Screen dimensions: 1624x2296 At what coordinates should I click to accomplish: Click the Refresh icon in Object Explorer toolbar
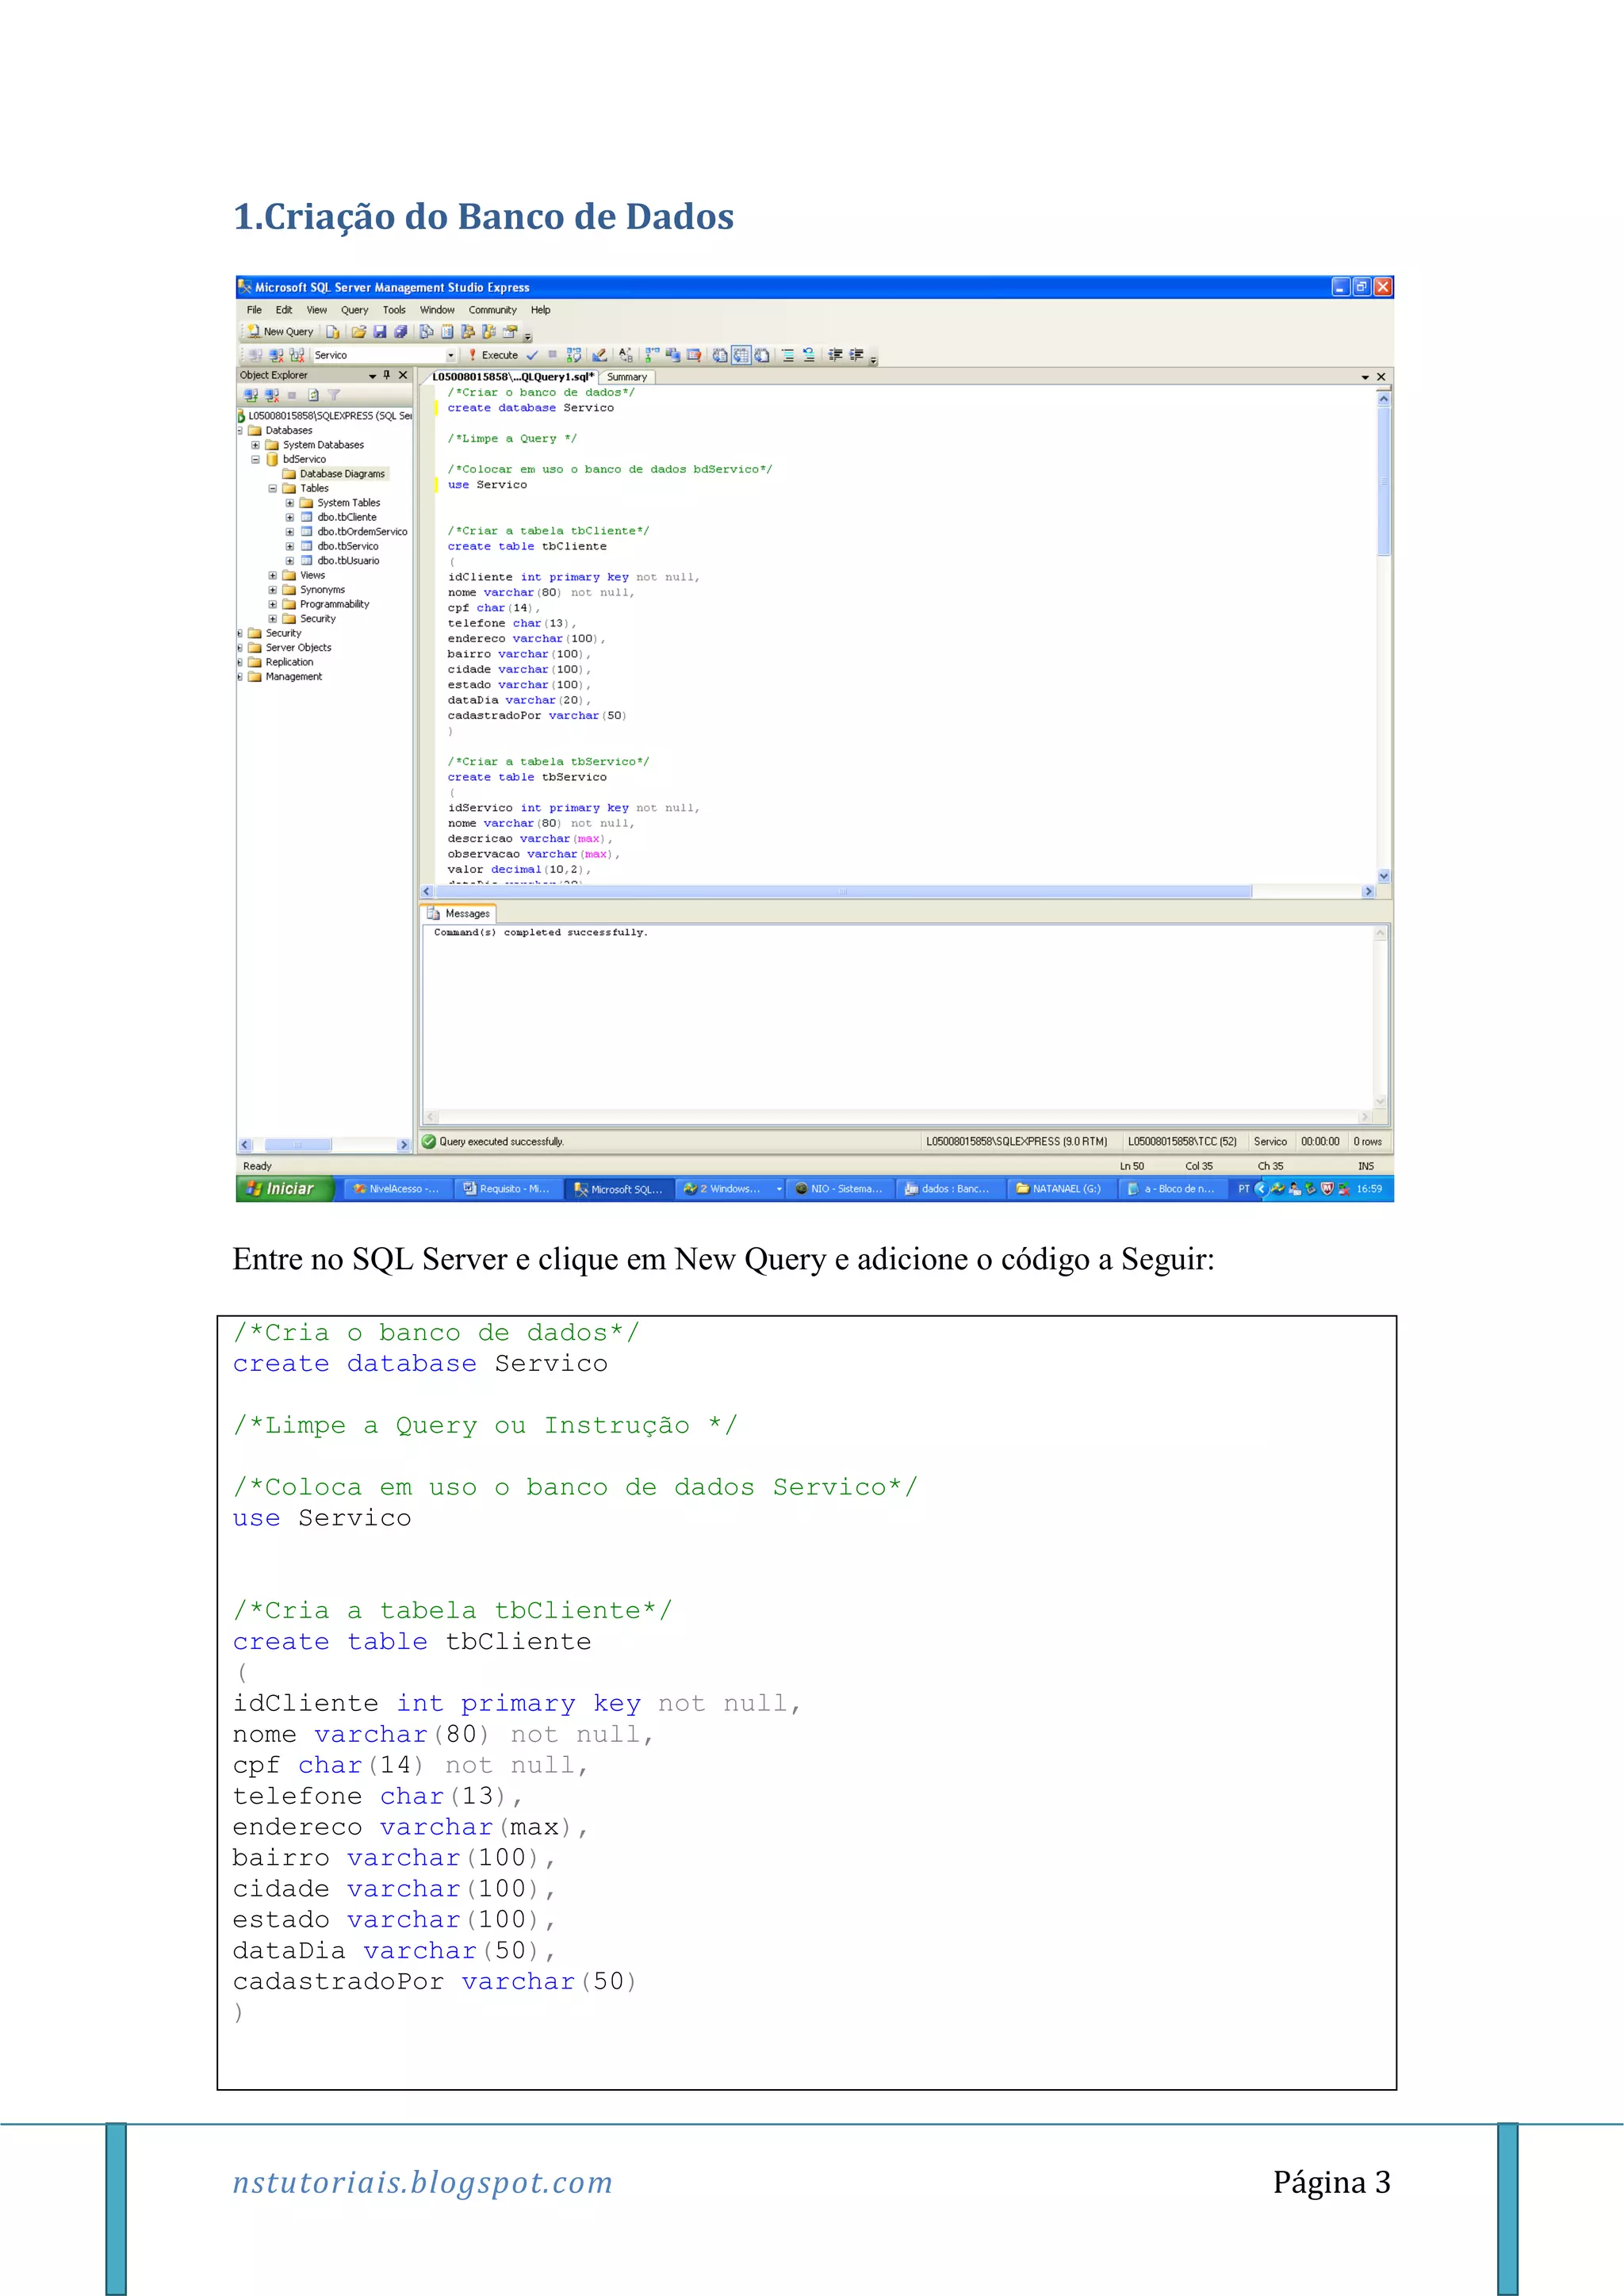pyautogui.click(x=313, y=395)
